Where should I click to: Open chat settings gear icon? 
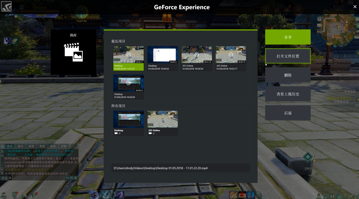point(2,146)
